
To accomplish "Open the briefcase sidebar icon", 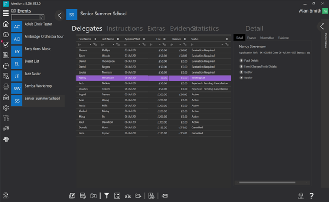I will 5,97.
